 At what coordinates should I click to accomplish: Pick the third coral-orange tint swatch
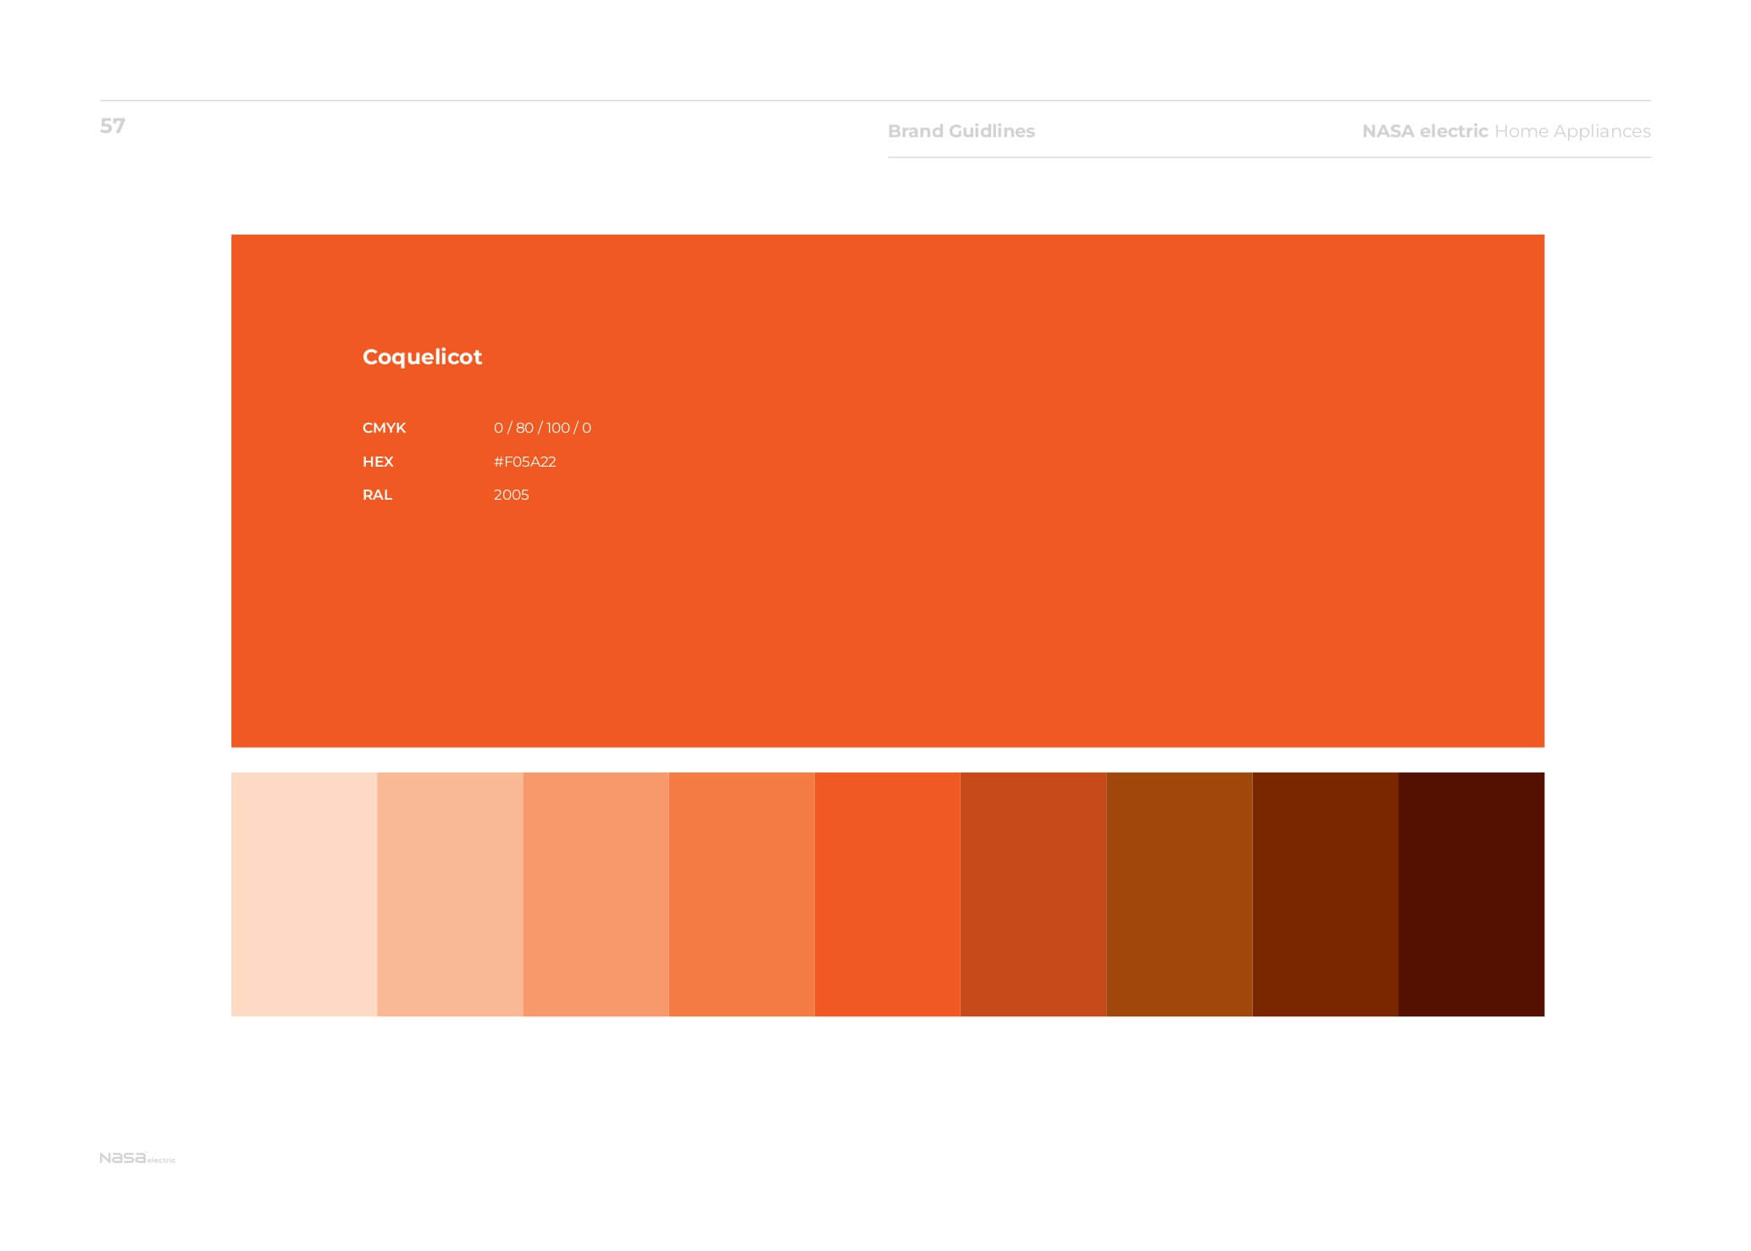point(596,894)
